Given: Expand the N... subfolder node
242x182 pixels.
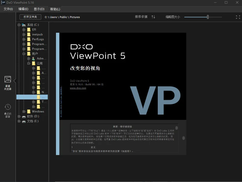Looking at the screenshot, I should click(34, 92).
